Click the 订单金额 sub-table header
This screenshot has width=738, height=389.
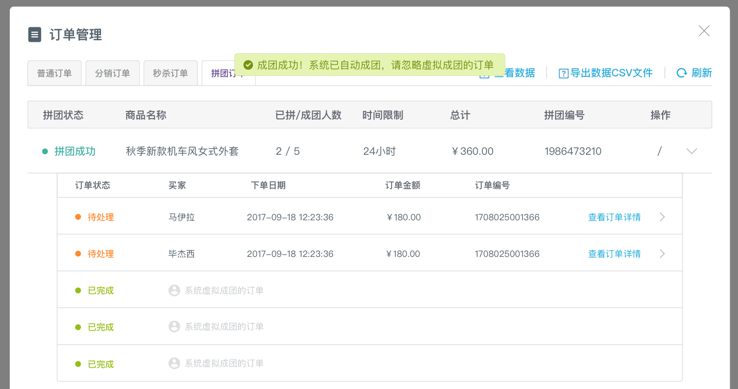pyautogui.click(x=403, y=185)
